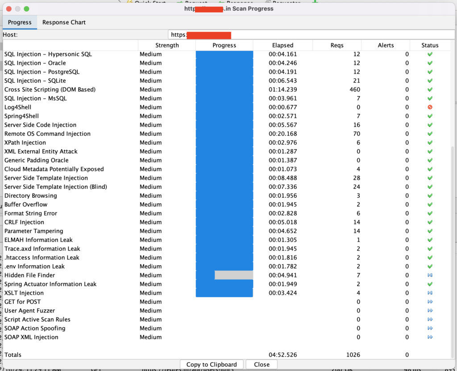The width and height of the screenshot is (457, 371).
Task: Click the pending status icon for User Agent Fuzzer
Action: coord(430,311)
